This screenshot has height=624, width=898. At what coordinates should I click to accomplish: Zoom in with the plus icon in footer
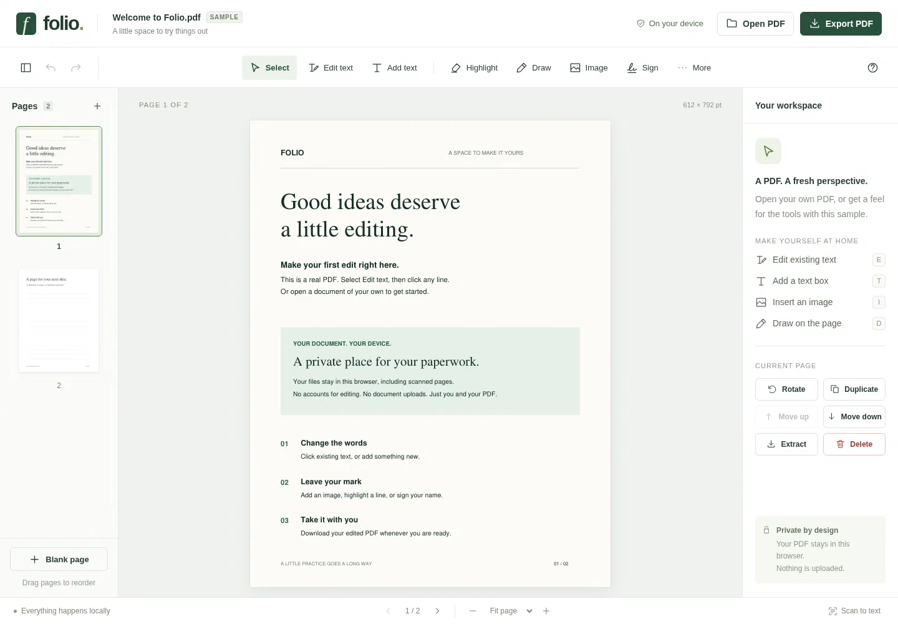[x=546, y=611]
